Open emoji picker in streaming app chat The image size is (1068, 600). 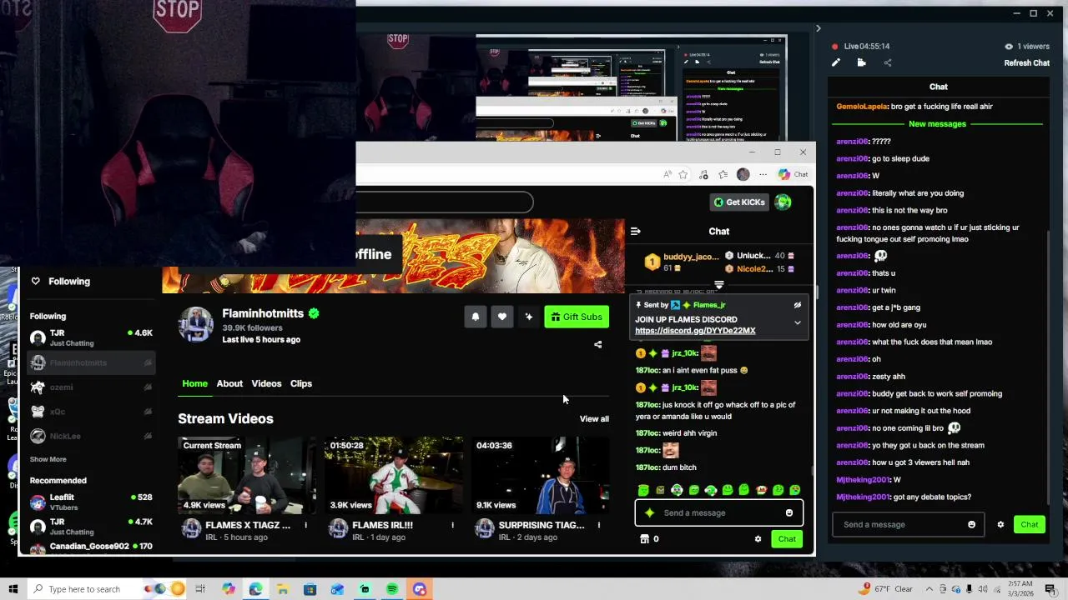pyautogui.click(x=971, y=525)
